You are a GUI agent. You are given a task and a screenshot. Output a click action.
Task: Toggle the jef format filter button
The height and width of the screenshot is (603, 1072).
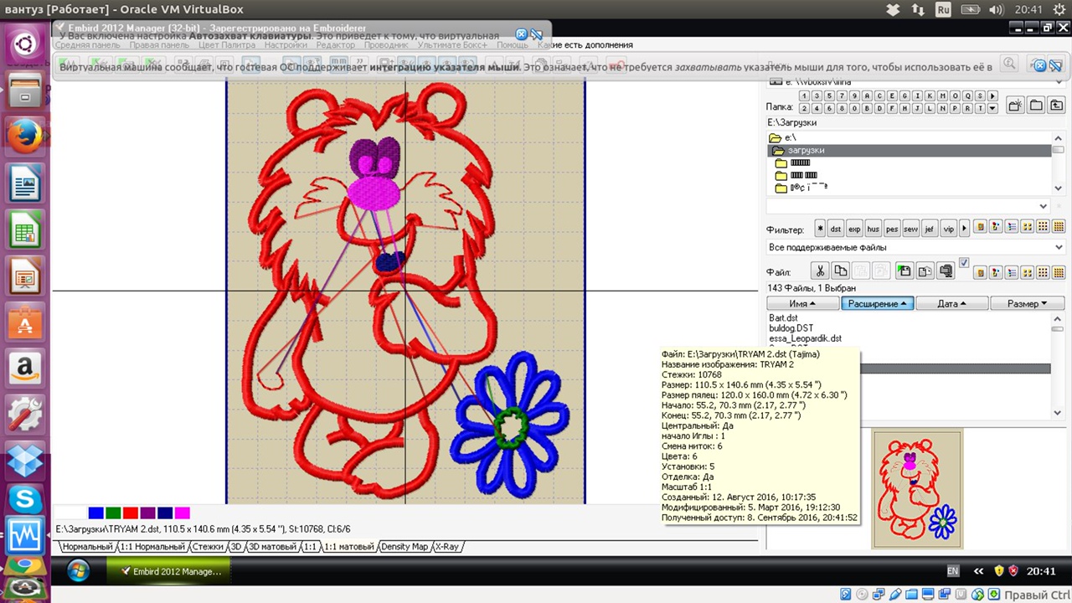[x=930, y=229]
